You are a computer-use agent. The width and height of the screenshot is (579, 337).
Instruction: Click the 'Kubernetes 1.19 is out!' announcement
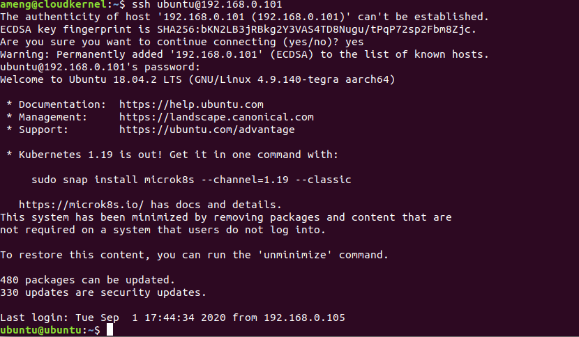coord(103,155)
